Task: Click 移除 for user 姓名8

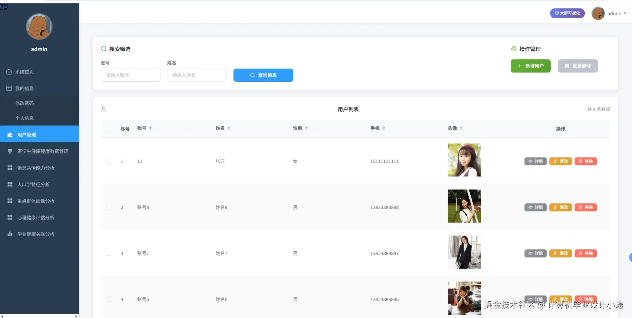Action: pyautogui.click(x=586, y=207)
